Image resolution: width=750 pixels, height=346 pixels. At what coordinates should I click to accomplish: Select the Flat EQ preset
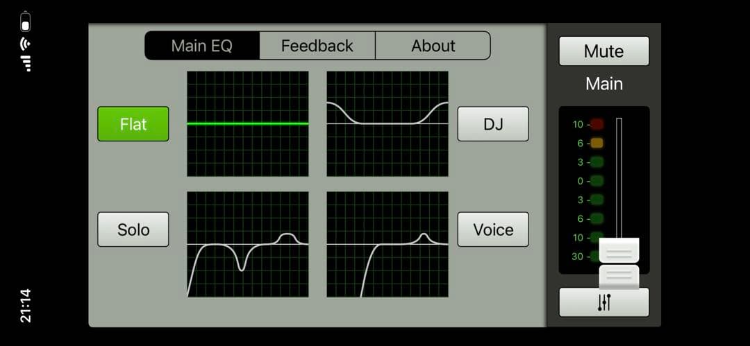point(133,124)
